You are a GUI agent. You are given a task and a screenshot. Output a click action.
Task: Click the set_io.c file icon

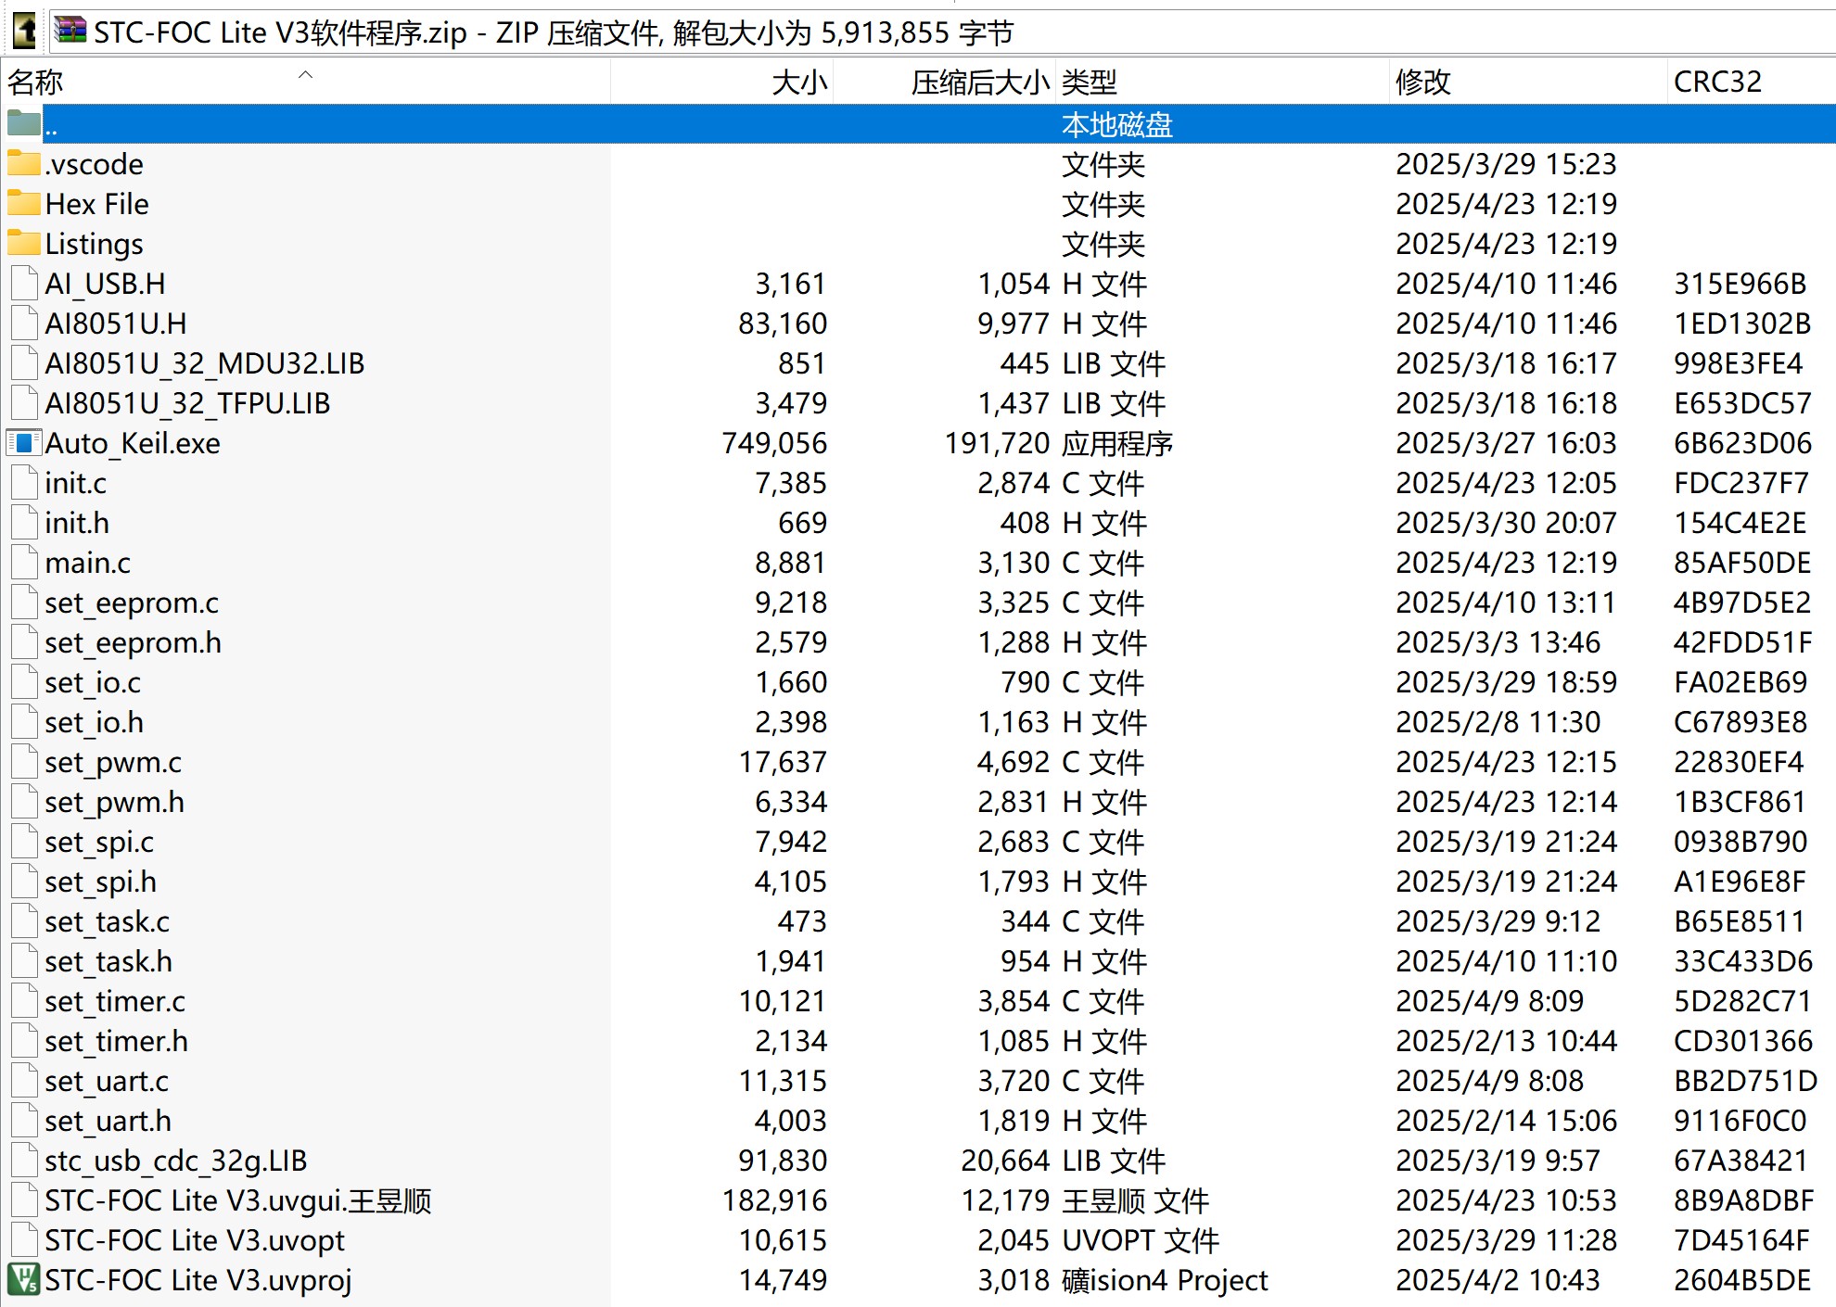click(x=24, y=682)
